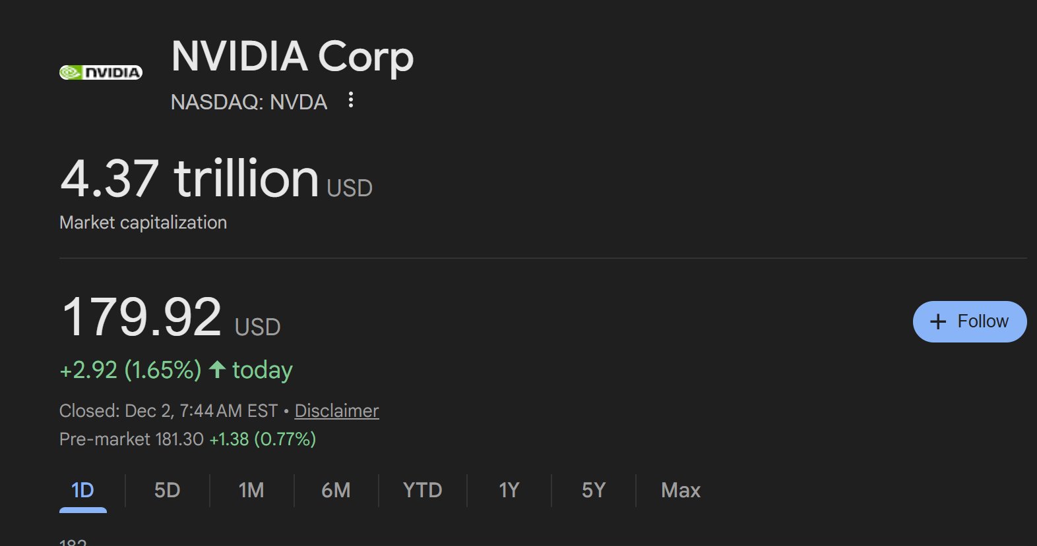Switch to the 6M time range
The image size is (1037, 546).
coord(336,490)
